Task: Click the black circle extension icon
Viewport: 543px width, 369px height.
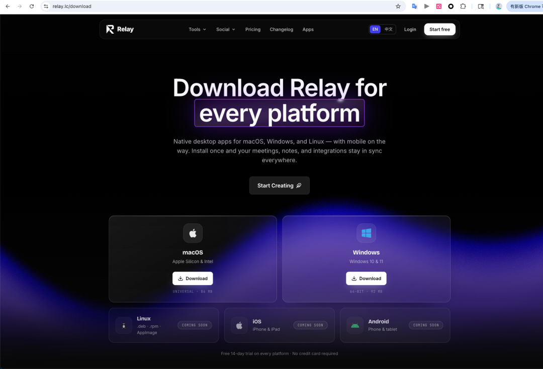Action: (x=451, y=6)
